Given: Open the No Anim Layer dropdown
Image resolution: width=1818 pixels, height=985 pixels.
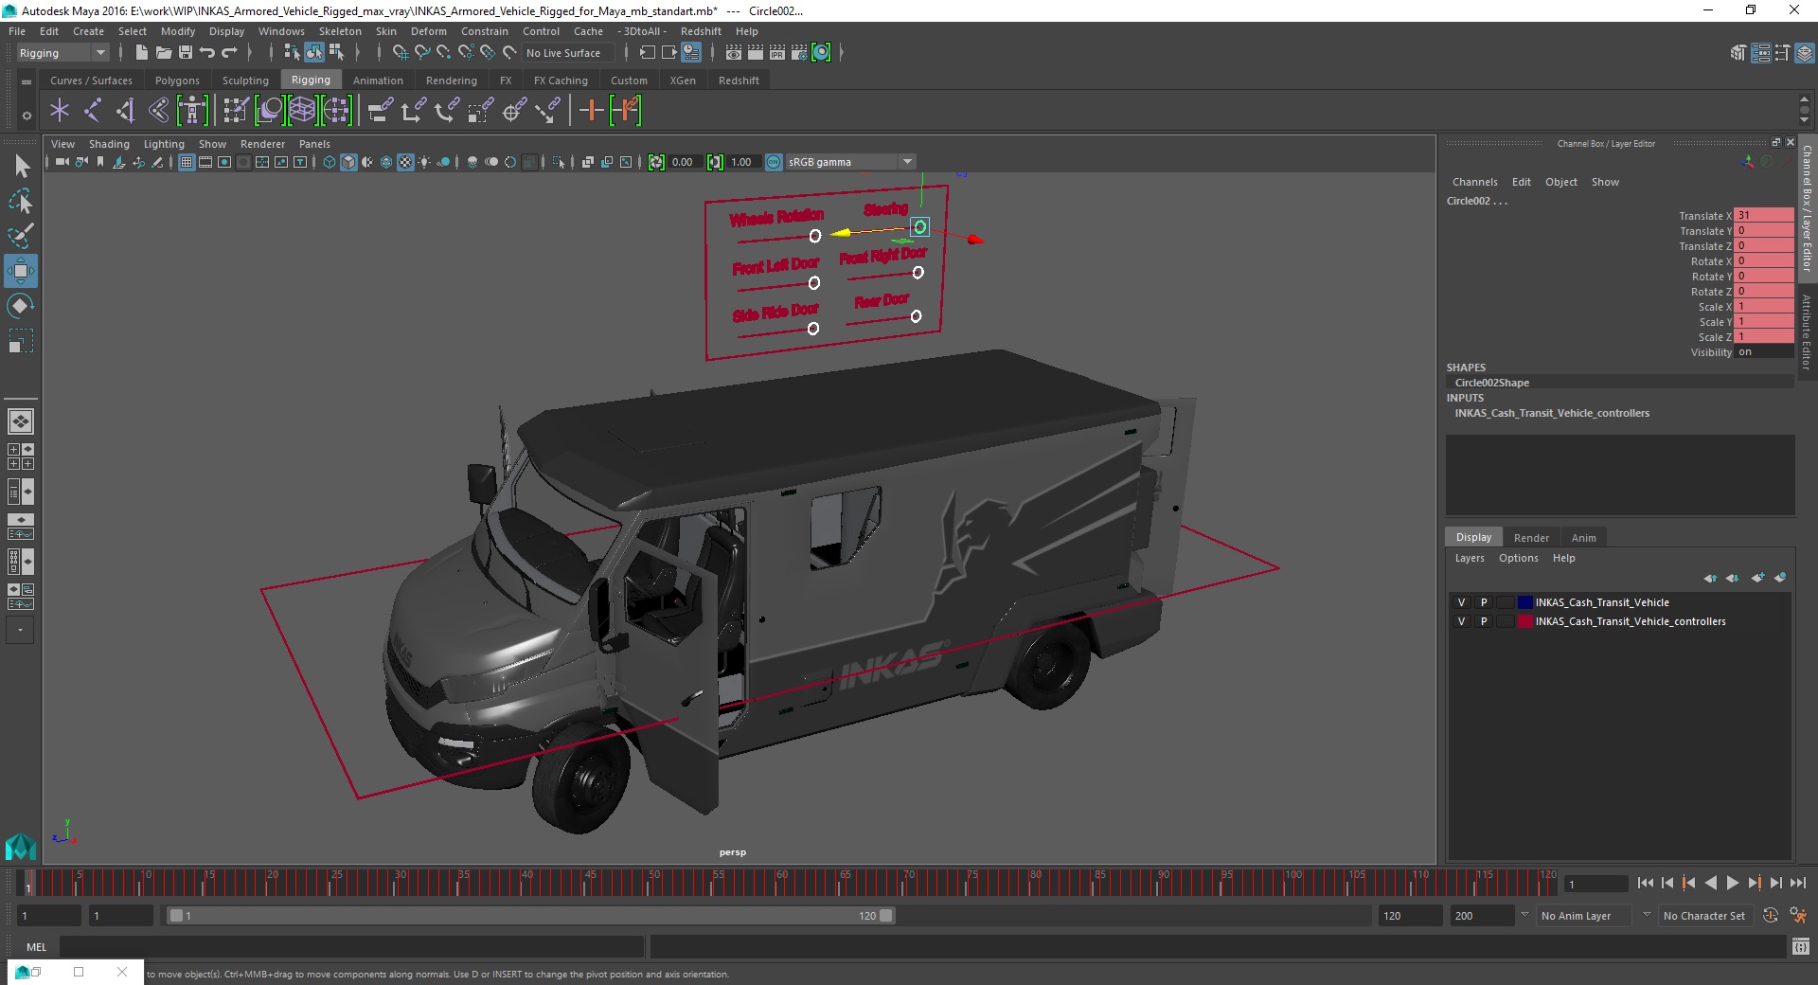Looking at the screenshot, I should (x=1583, y=916).
